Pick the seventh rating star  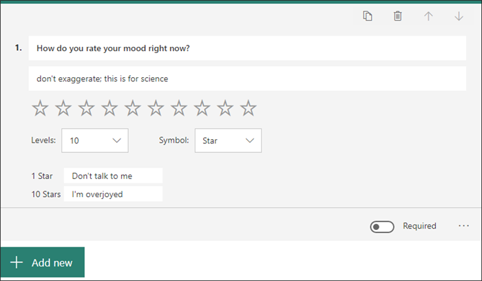click(179, 107)
